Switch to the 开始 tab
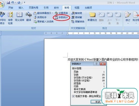139x106 pixels. 11,7
